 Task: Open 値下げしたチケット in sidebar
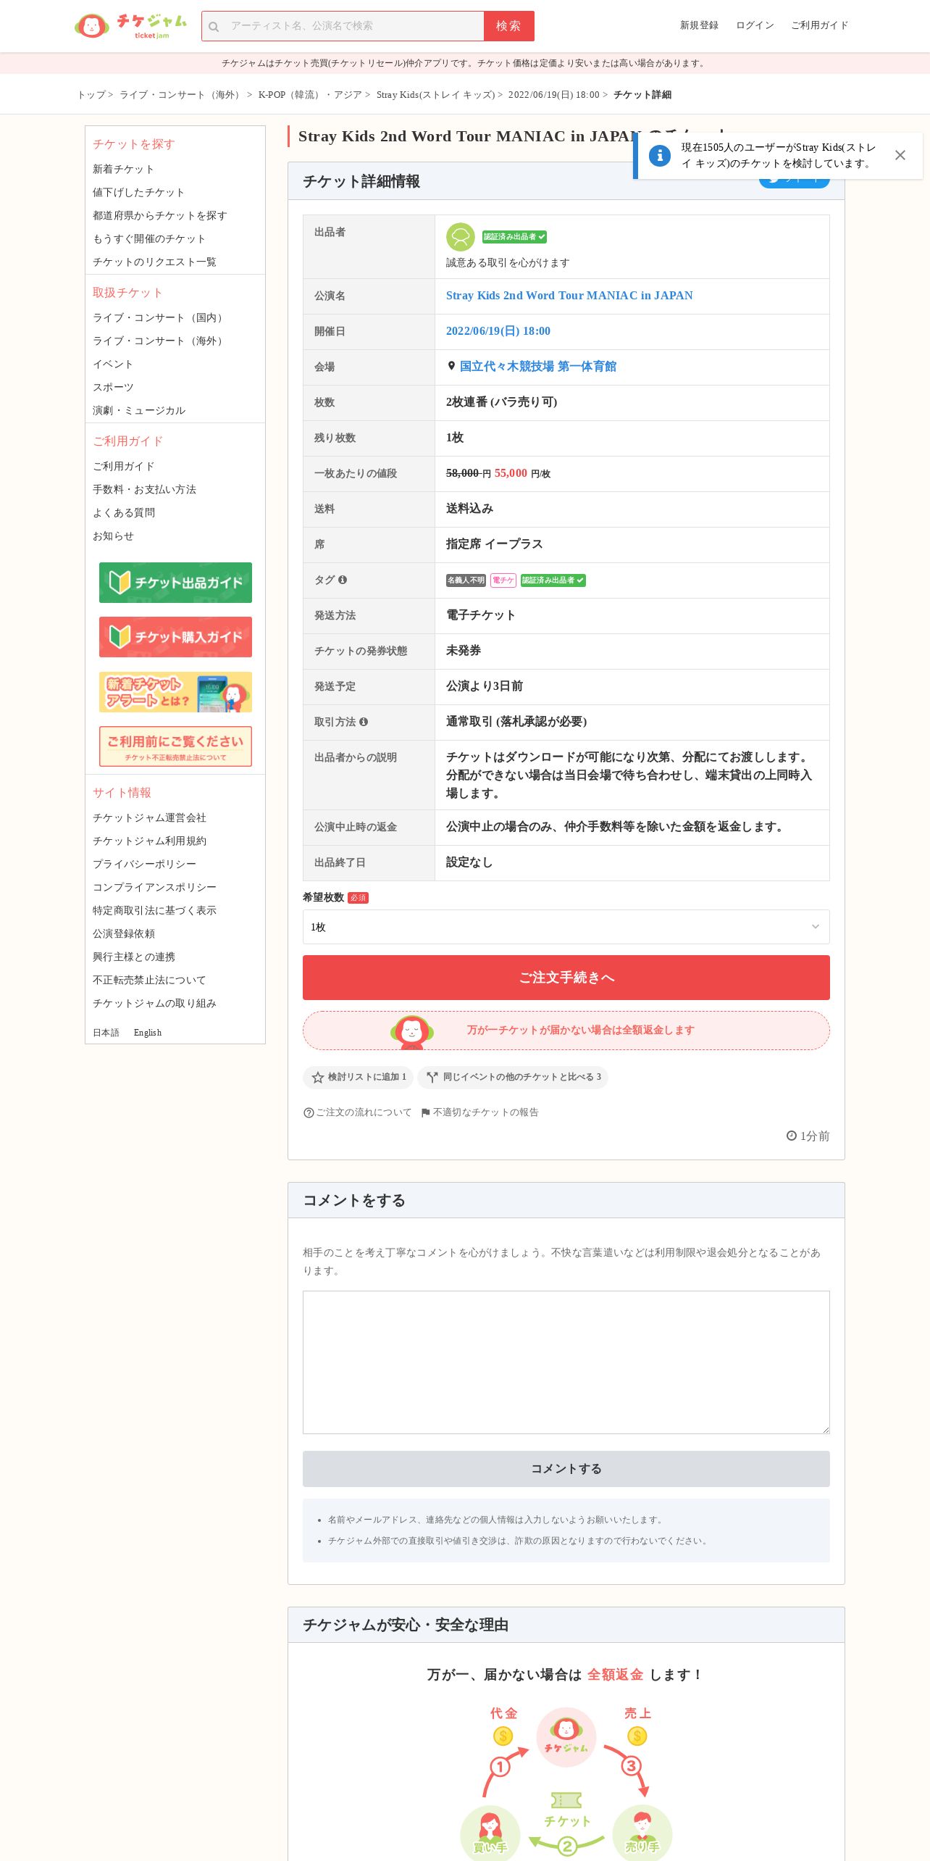[x=138, y=193]
